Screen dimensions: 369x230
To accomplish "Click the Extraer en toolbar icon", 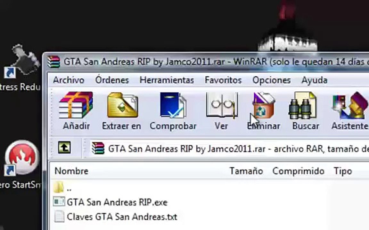I will click(x=122, y=105).
